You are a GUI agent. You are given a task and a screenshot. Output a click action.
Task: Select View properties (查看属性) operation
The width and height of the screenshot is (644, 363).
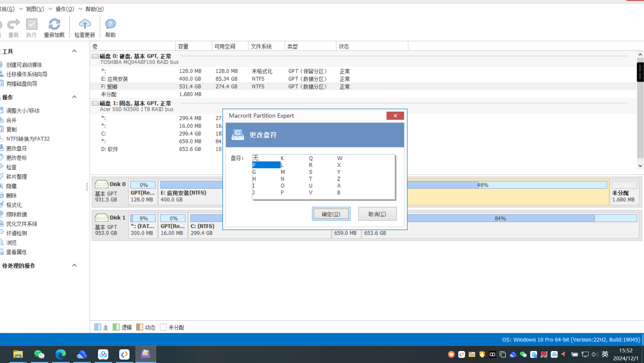16,252
